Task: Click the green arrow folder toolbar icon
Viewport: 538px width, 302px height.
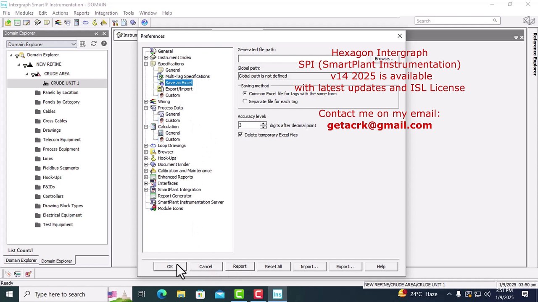Action: [x=8, y=23]
